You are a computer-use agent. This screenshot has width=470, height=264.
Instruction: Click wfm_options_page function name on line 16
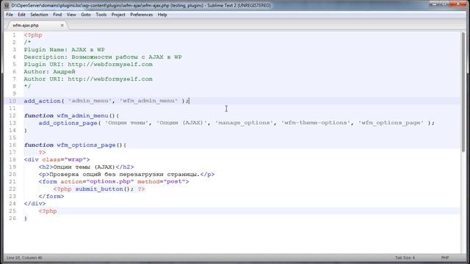(x=86, y=145)
